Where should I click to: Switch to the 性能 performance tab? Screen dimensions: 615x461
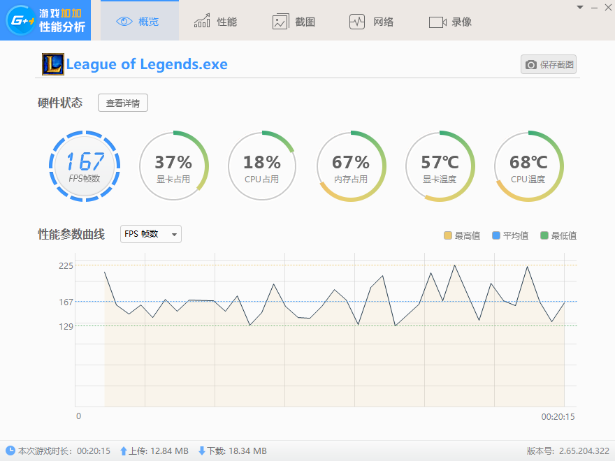click(215, 22)
